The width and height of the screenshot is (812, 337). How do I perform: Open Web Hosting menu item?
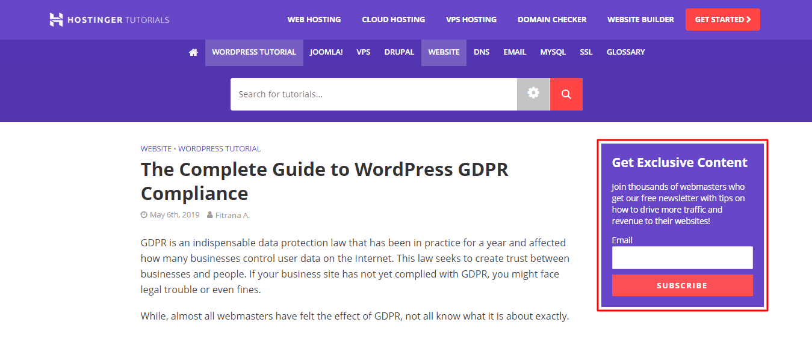click(x=314, y=19)
